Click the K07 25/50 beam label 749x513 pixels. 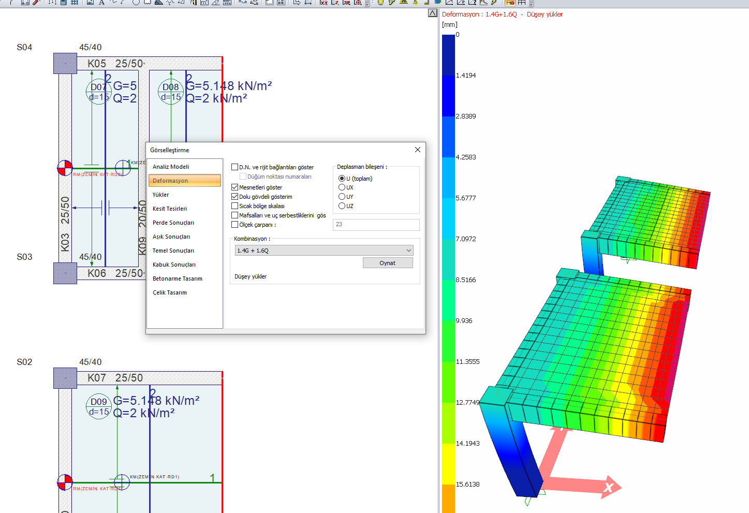[115, 378]
